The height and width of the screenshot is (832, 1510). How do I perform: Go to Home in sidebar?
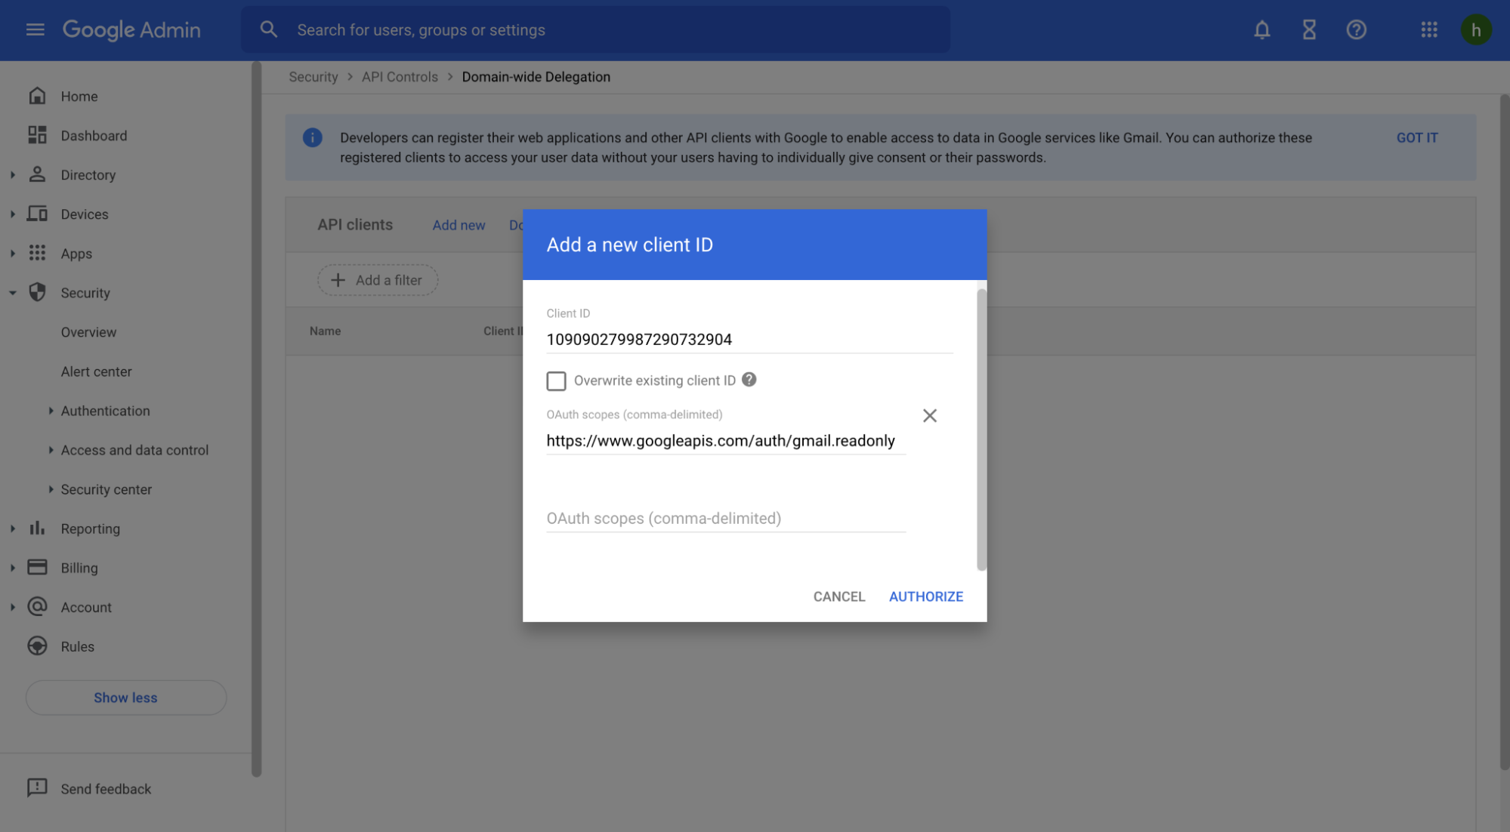(x=79, y=97)
